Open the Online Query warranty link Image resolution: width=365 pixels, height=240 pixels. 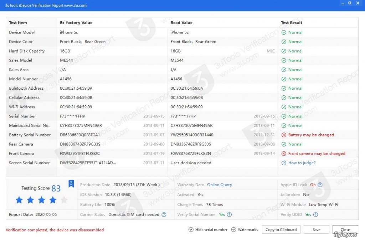pyautogui.click(x=220, y=185)
